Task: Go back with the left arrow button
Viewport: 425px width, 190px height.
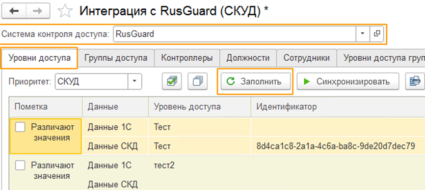Action: [x=14, y=11]
